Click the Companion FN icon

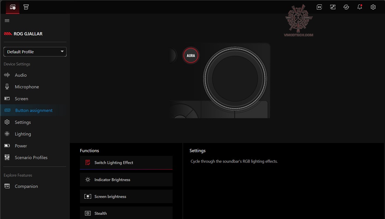pyautogui.click(x=7, y=186)
